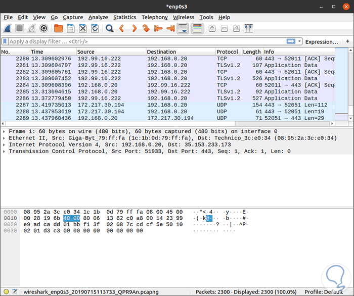Sort packets by No. column

click(15, 52)
